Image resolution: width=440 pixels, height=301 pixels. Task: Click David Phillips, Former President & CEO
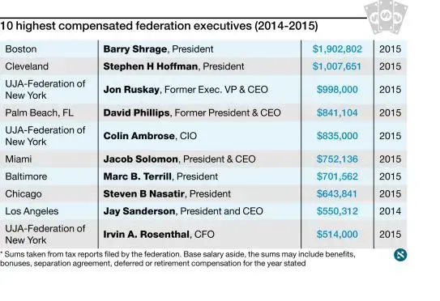(192, 112)
